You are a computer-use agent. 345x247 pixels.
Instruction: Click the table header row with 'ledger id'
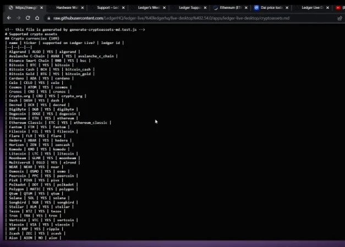pos(64,43)
